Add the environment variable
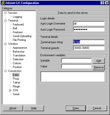Viewport: 110px width, 115px height. pos(99,61)
